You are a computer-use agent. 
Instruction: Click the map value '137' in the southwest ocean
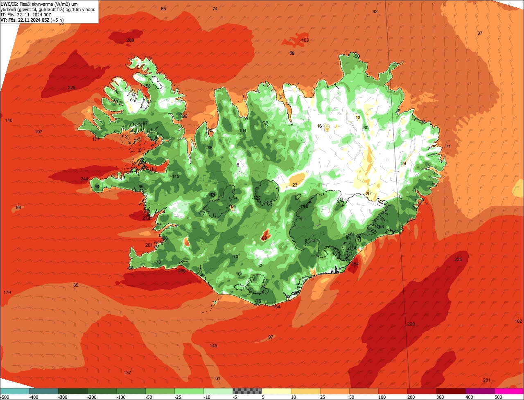127,373
